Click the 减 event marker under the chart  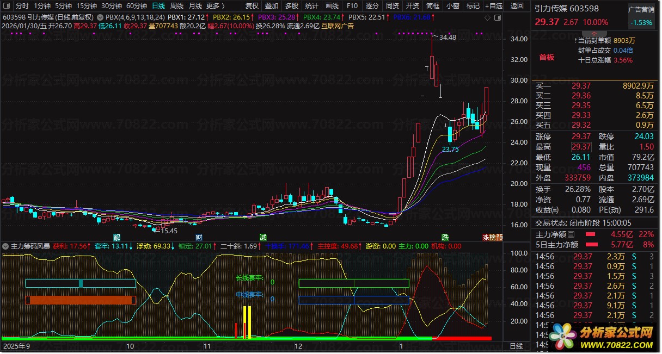coord(263,238)
